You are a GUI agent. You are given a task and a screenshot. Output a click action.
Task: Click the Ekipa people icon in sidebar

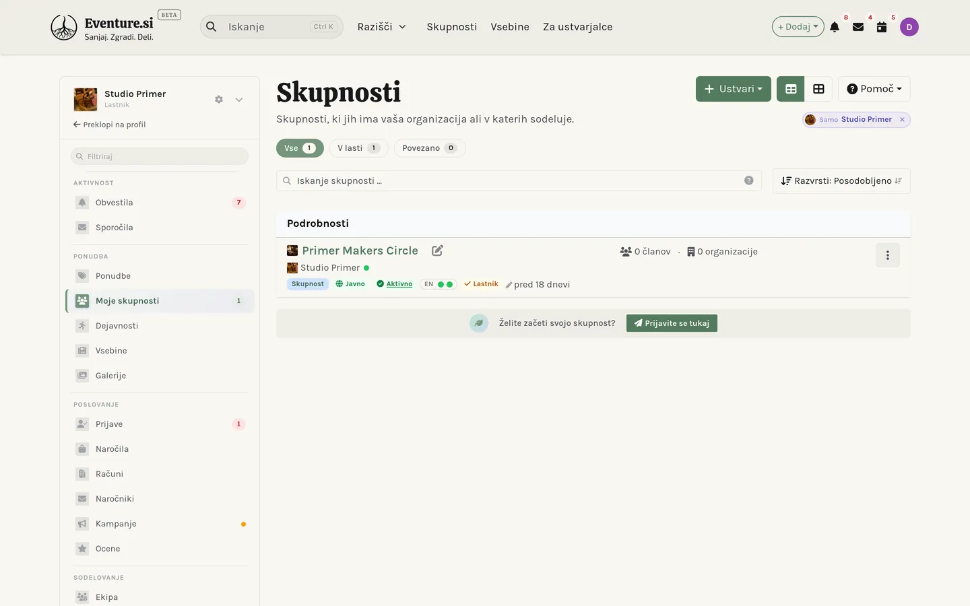[82, 597]
